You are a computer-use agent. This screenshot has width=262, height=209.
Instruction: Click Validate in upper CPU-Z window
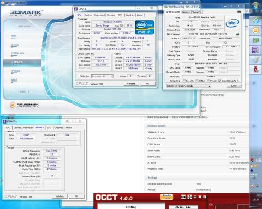click(131, 84)
